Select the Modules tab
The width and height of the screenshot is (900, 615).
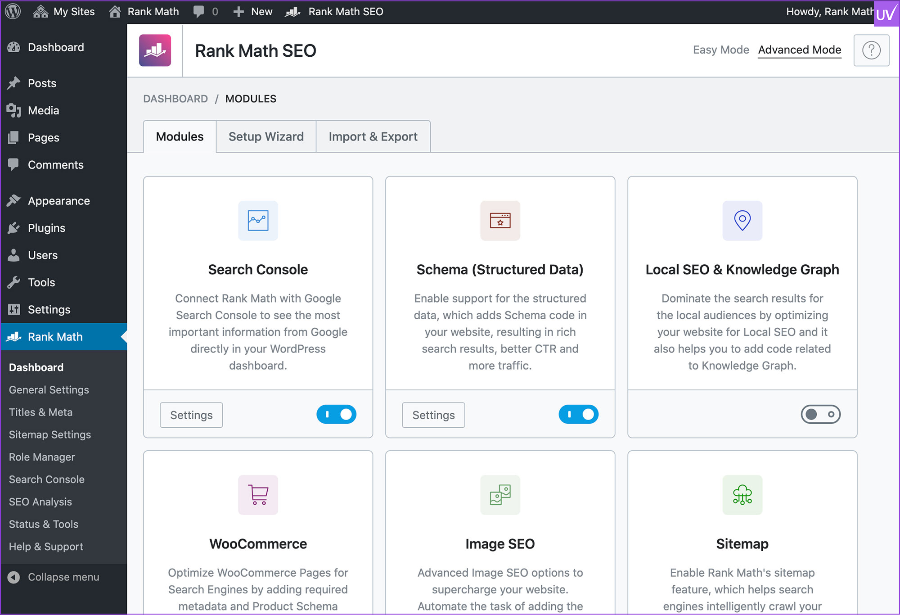180,136
